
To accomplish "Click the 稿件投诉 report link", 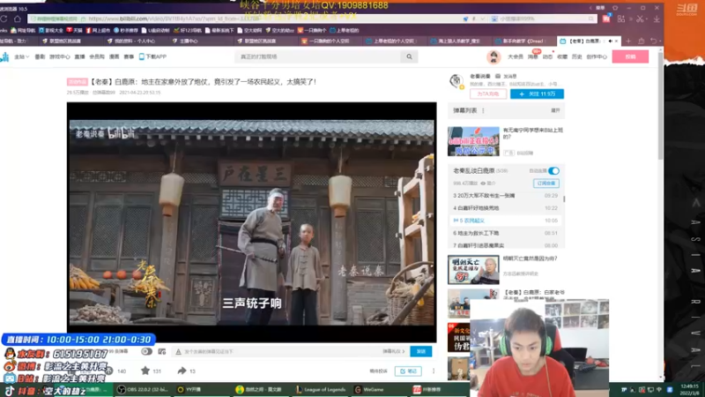I will [378, 371].
